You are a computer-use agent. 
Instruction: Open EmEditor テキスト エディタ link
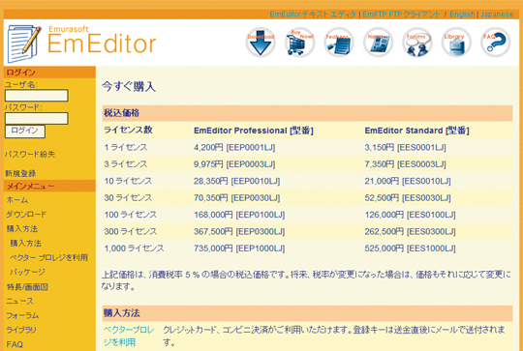313,15
